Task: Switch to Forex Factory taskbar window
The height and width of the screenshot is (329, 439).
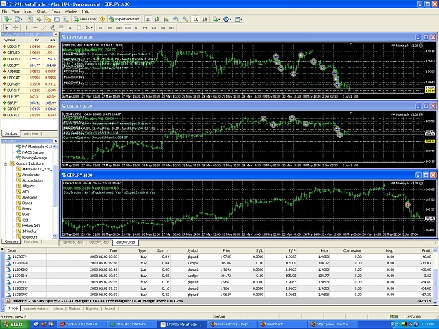Action: (x=232, y=324)
